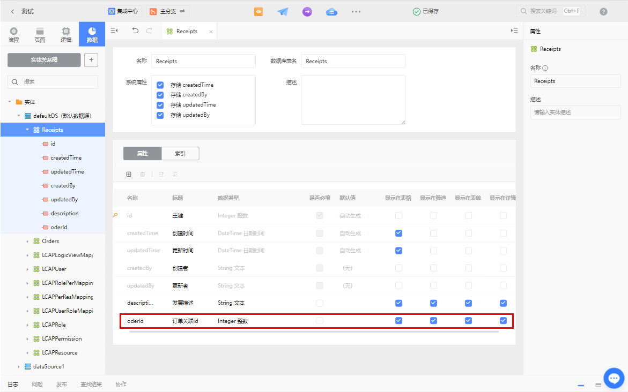Toggle 存储 createdBy checkbox
The width and height of the screenshot is (628, 392).
[160, 95]
